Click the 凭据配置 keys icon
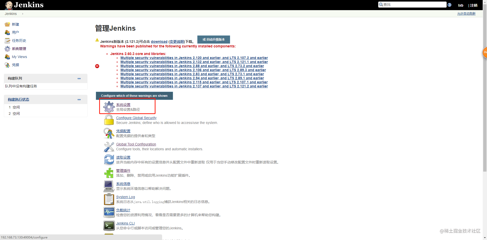 click(x=109, y=133)
